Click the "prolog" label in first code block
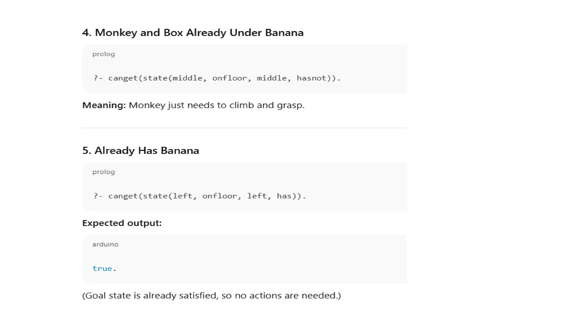Viewport: 573px width, 322px height. (x=104, y=54)
